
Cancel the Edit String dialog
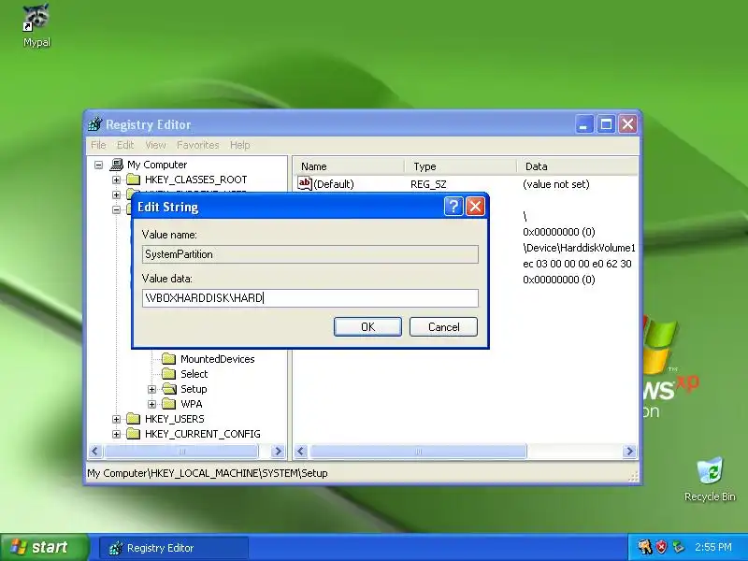443,326
